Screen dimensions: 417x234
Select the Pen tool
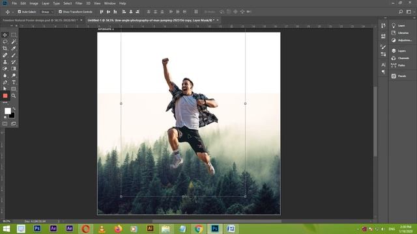(x=5, y=83)
